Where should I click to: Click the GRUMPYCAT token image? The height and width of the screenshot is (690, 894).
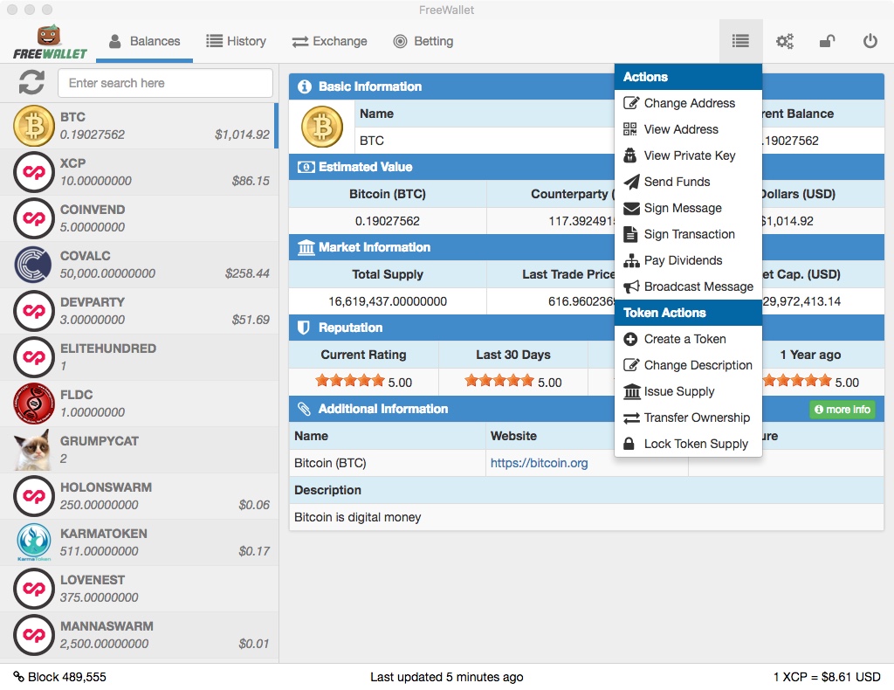(x=33, y=450)
